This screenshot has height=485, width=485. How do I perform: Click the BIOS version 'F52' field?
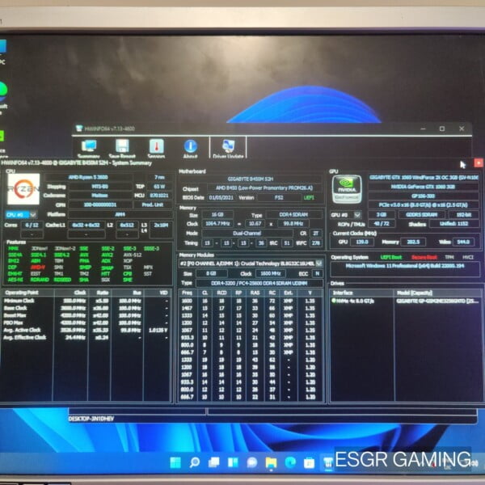(279, 197)
